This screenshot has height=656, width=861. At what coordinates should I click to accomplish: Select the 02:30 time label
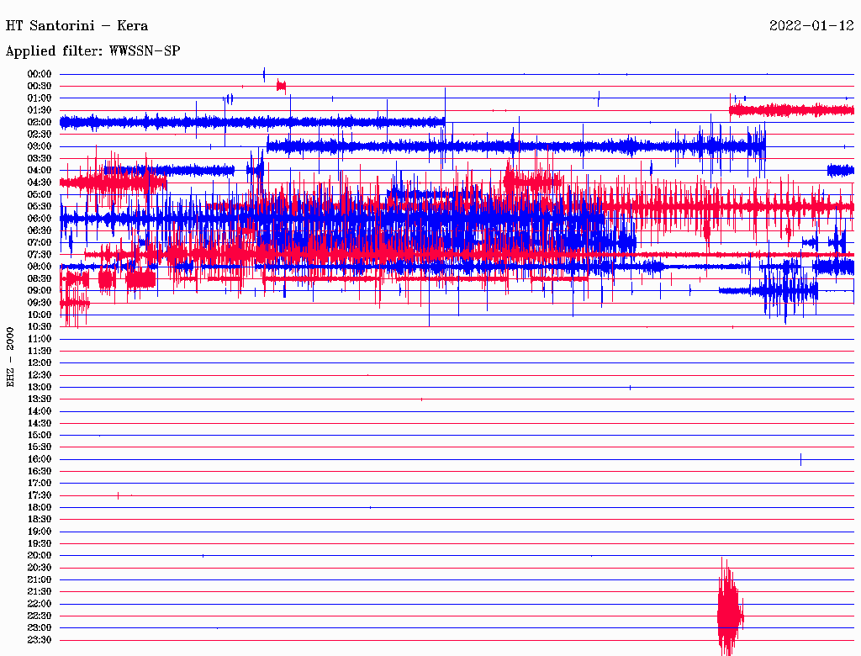point(40,135)
